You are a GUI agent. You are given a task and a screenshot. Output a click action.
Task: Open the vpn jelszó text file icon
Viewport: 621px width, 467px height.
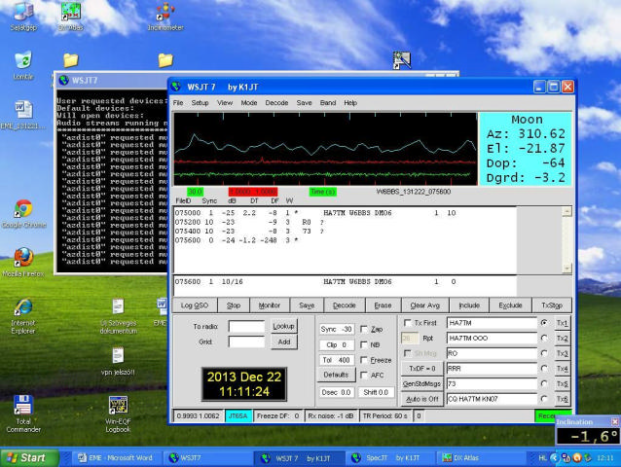pos(118,361)
